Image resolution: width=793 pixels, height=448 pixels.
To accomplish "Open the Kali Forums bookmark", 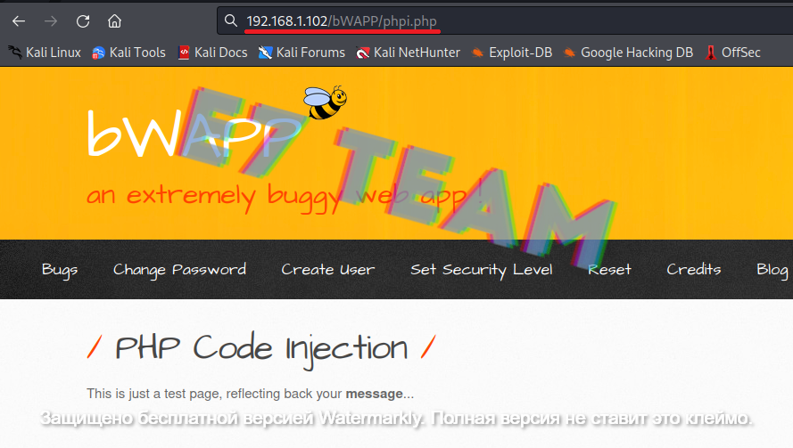I will click(302, 53).
